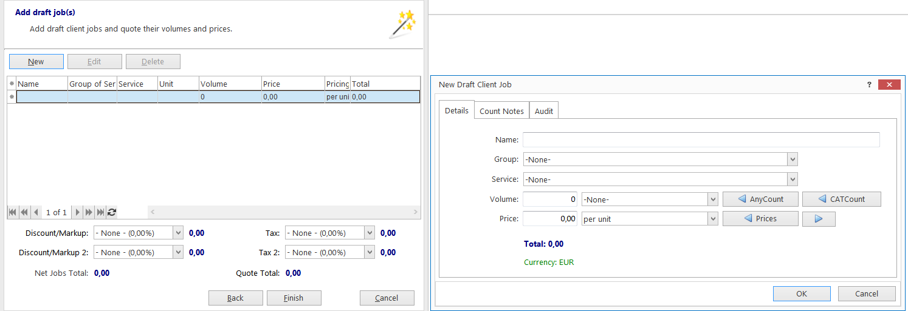Screen dimensions: 908x311
Task: Click the Service column header
Action: pos(137,84)
